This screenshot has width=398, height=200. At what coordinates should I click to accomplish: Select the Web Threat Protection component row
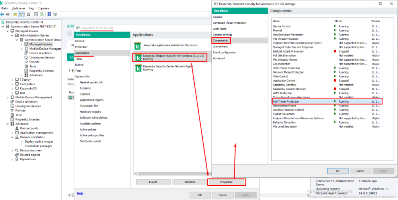click(327, 68)
